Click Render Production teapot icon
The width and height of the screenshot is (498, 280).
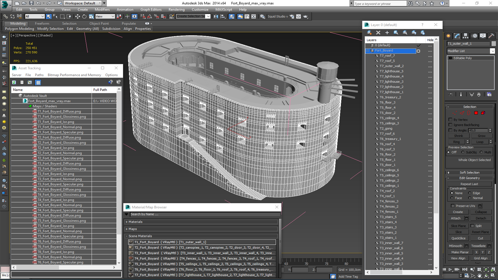306,16
